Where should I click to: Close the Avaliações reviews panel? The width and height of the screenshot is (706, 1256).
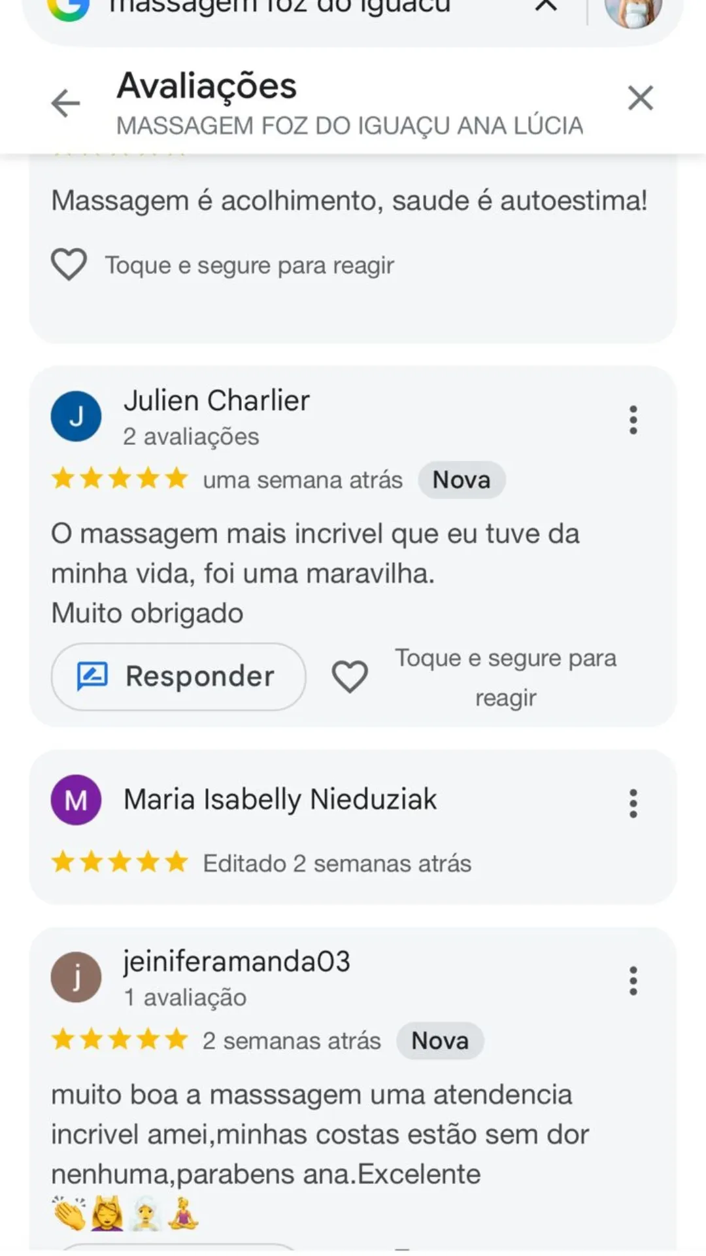pos(640,99)
